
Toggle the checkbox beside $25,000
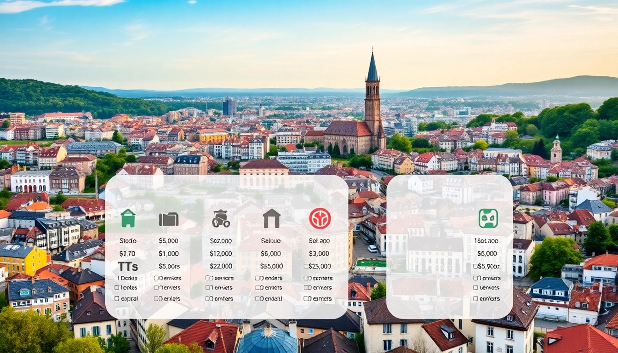pos(306,266)
